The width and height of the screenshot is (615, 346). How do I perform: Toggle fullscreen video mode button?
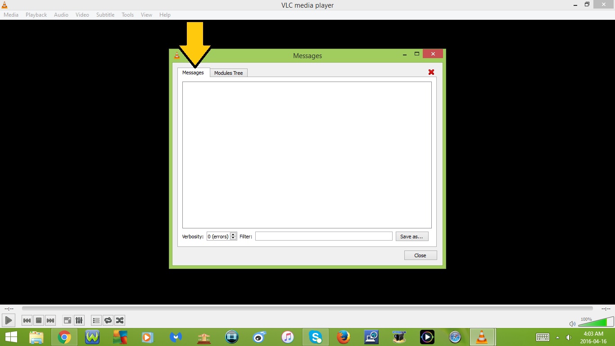pyautogui.click(x=68, y=320)
